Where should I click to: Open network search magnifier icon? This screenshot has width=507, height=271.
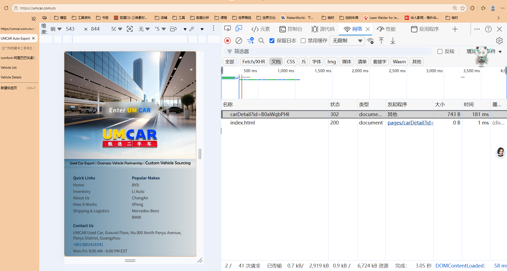click(261, 41)
